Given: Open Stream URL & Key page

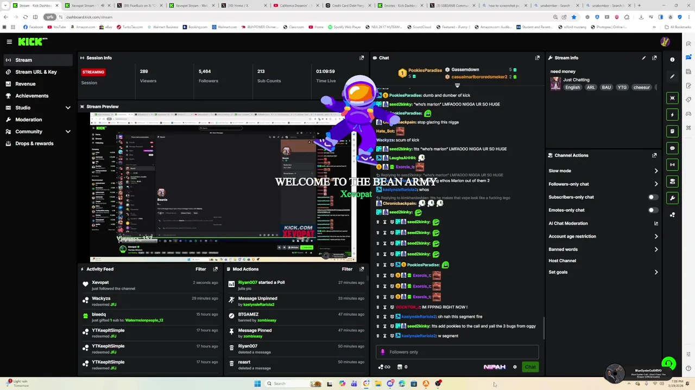Looking at the screenshot, I should [x=38, y=72].
